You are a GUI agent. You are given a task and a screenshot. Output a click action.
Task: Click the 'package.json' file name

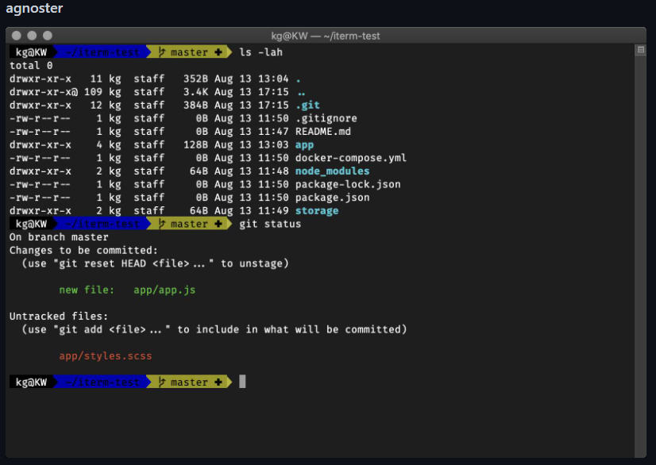pos(333,198)
